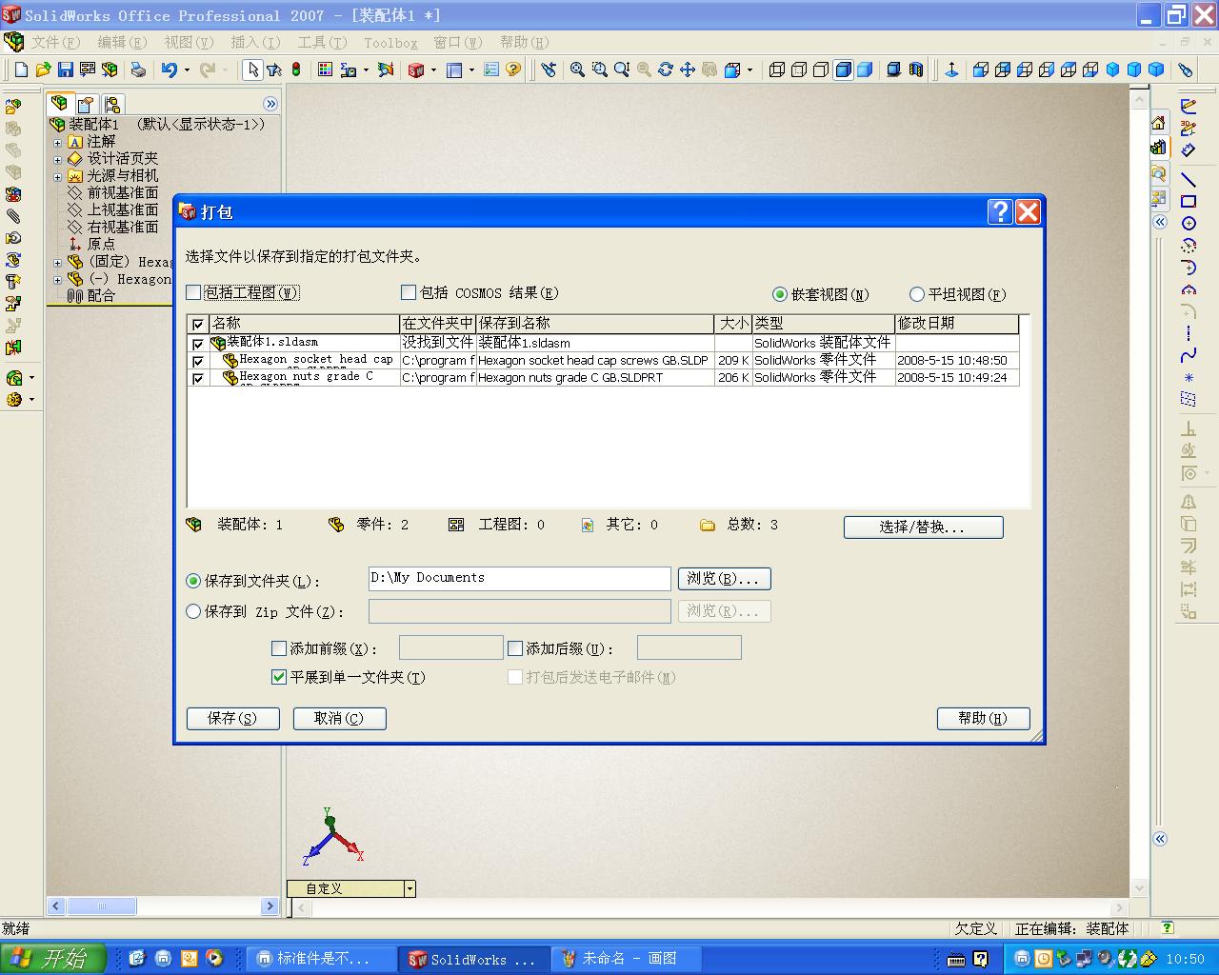Open the 插入 menu

click(x=255, y=42)
